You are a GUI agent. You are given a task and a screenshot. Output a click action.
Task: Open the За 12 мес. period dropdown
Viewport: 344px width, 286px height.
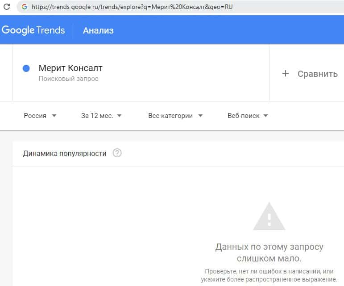(101, 116)
